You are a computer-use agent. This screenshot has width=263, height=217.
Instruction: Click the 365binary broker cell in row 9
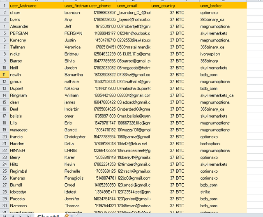(223, 61)
